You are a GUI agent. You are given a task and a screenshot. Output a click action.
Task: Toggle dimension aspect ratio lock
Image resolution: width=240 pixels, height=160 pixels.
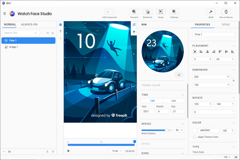pos(233,80)
